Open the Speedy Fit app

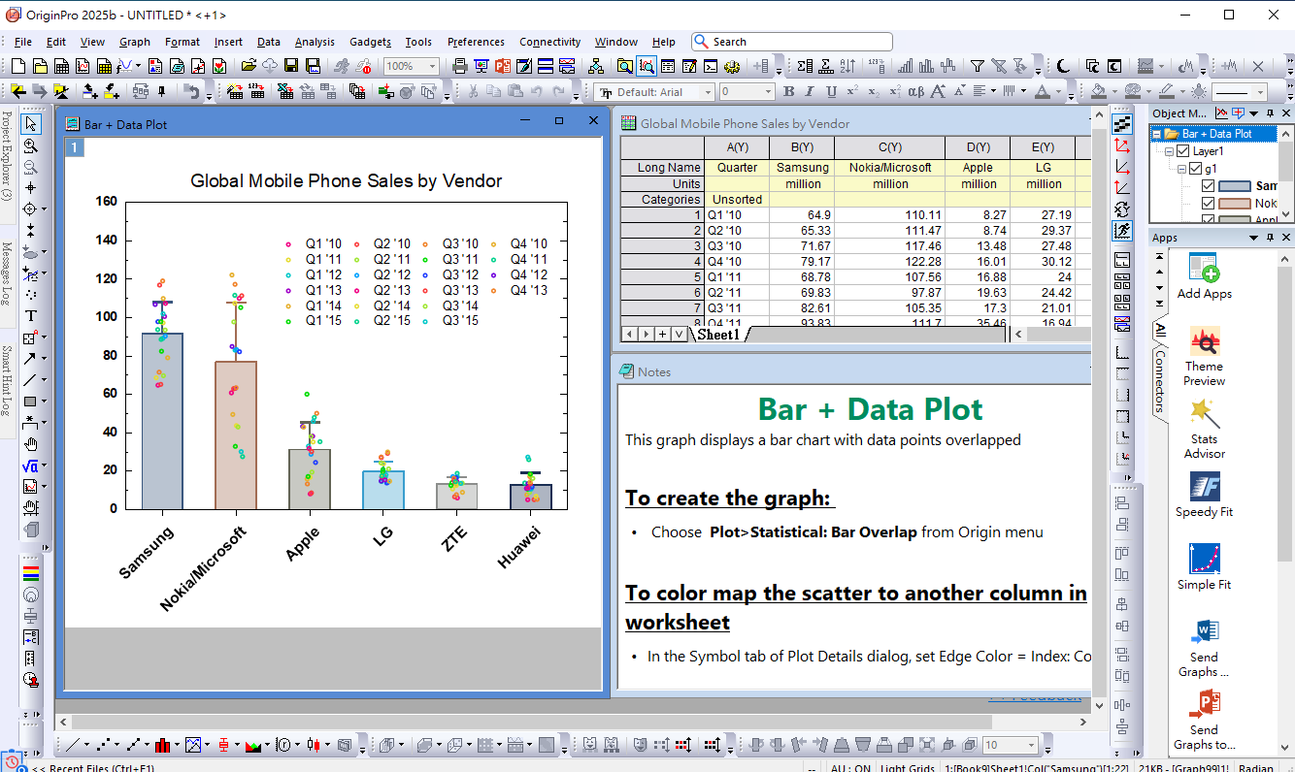(x=1204, y=495)
